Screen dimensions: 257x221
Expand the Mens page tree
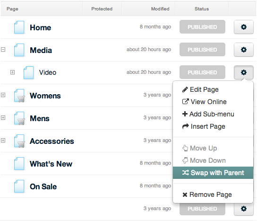3,117
